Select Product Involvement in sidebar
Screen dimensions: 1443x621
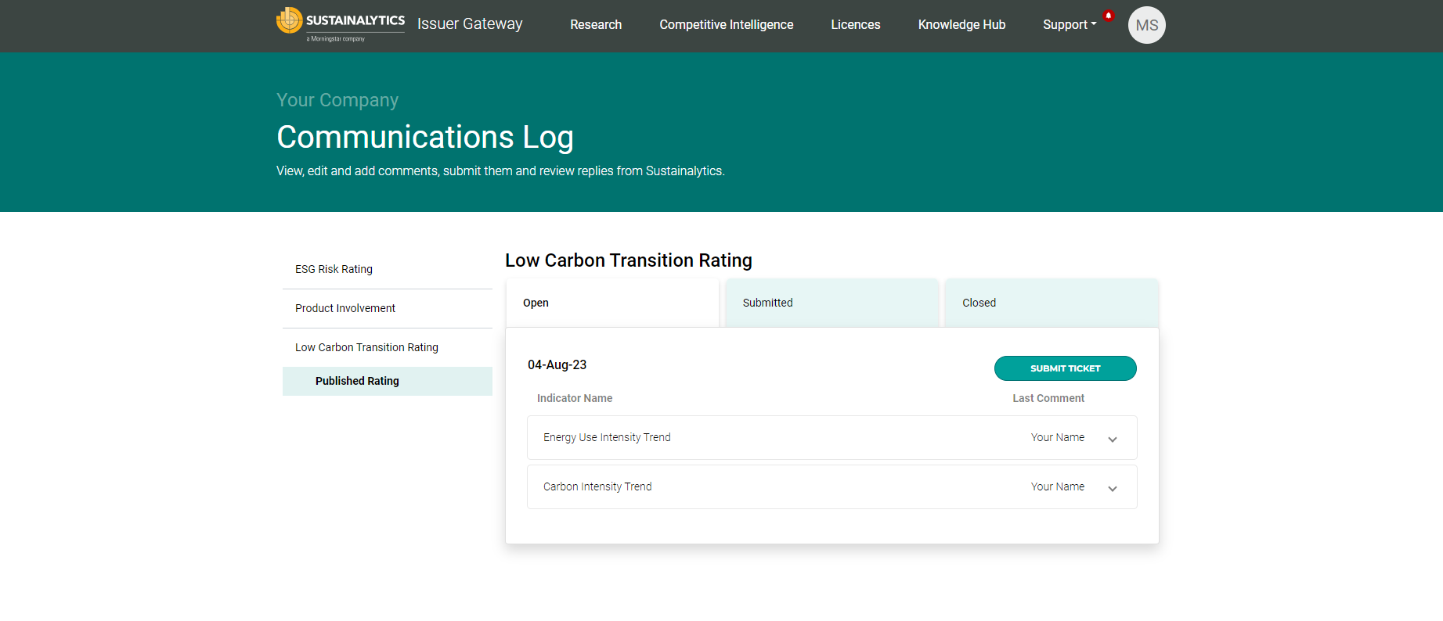(388, 308)
